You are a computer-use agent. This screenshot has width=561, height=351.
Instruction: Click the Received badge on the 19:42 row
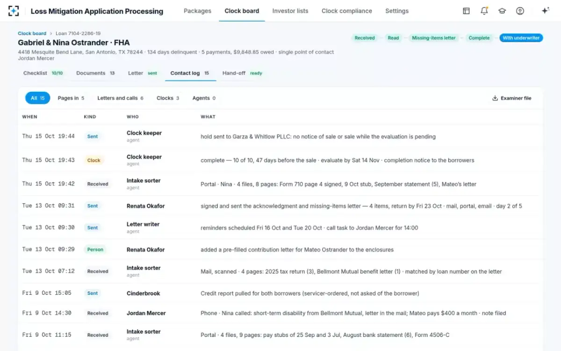[98, 184]
